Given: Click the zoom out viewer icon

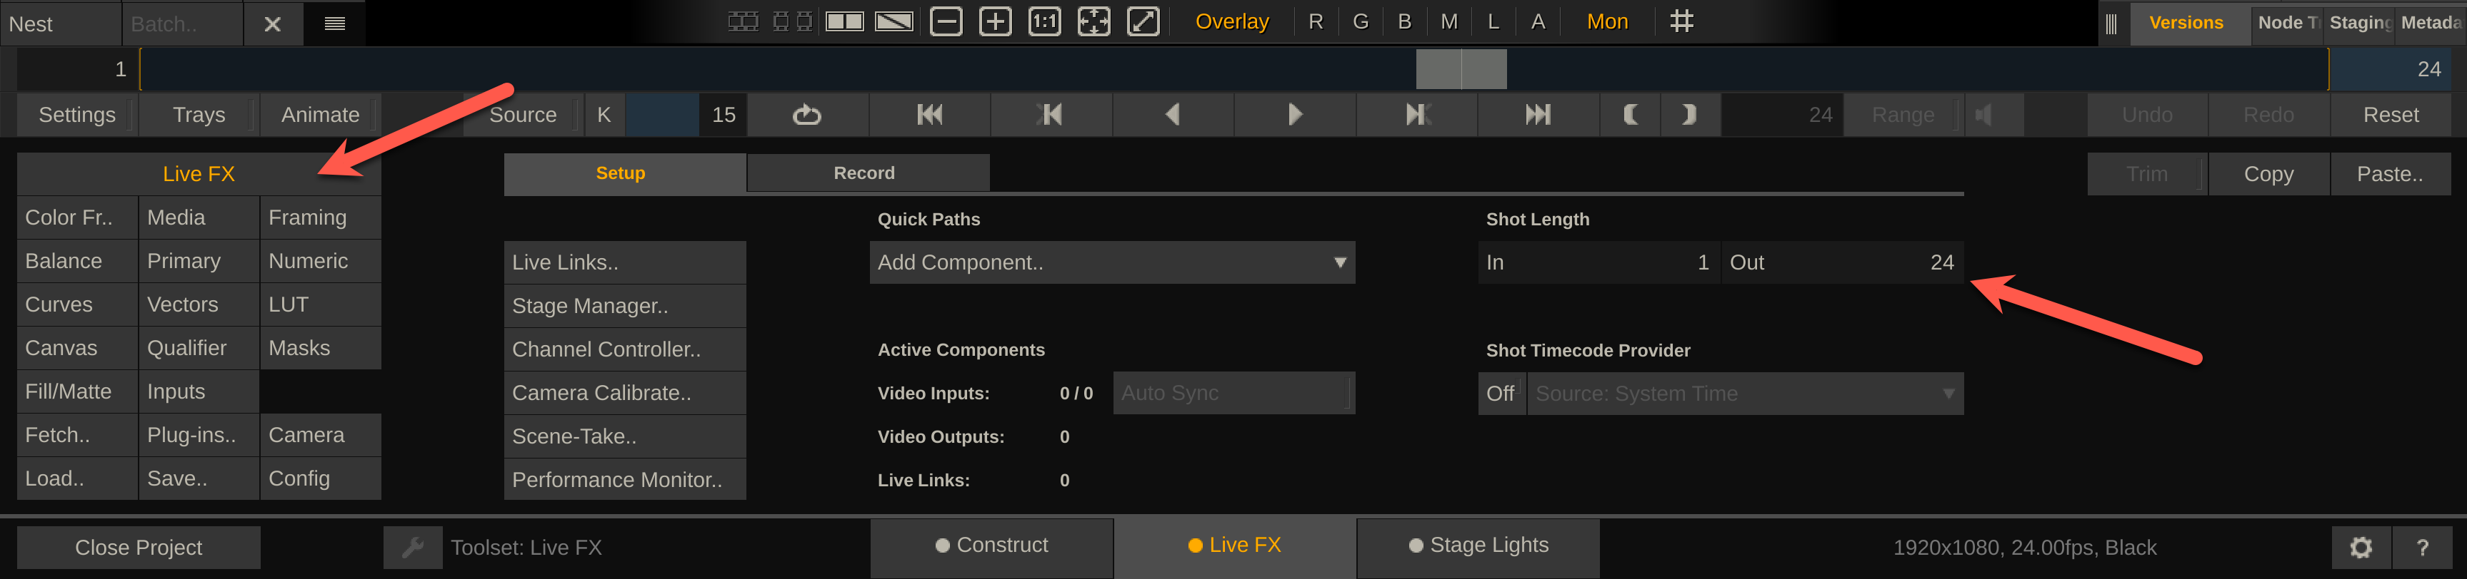Looking at the screenshot, I should [x=945, y=22].
